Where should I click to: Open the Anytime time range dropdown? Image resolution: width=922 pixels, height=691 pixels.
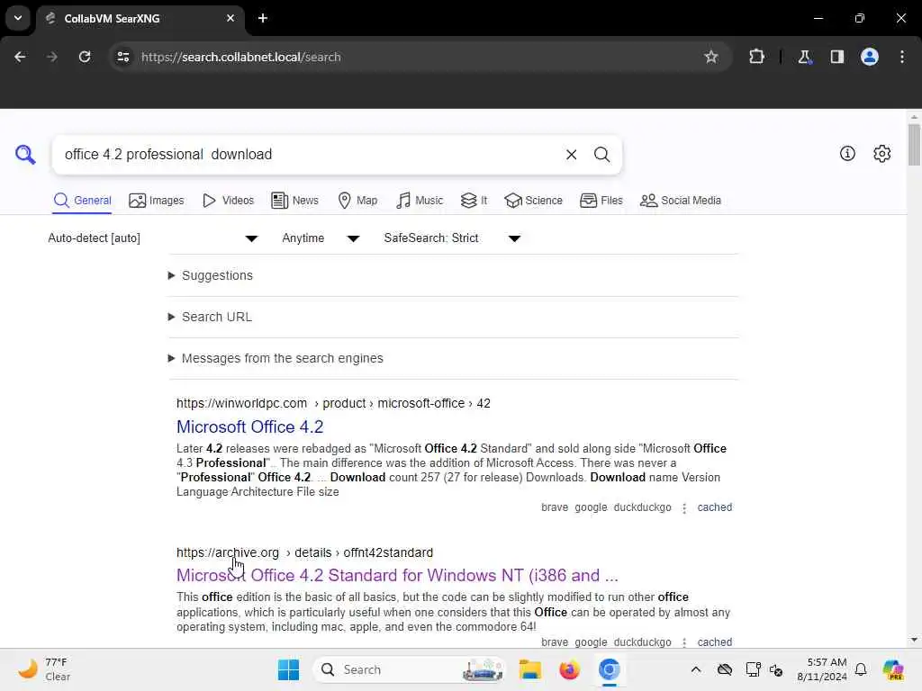pyautogui.click(x=321, y=238)
